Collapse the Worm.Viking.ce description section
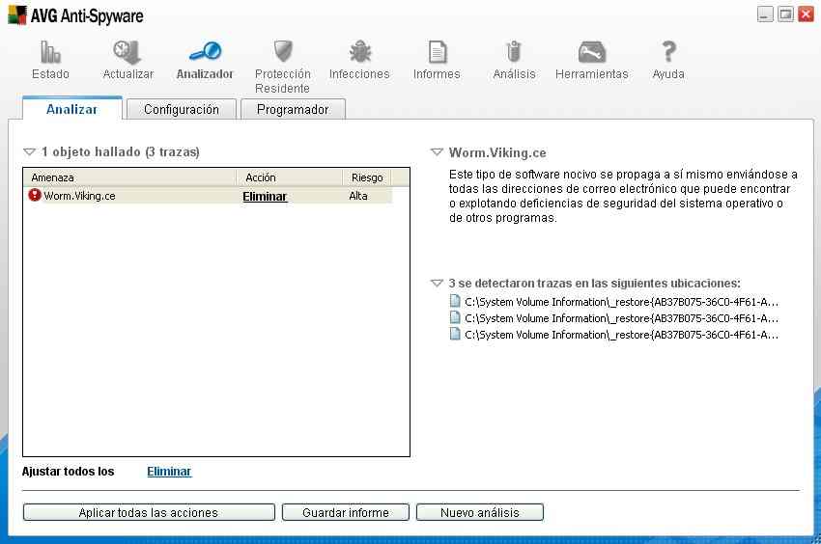 point(437,152)
